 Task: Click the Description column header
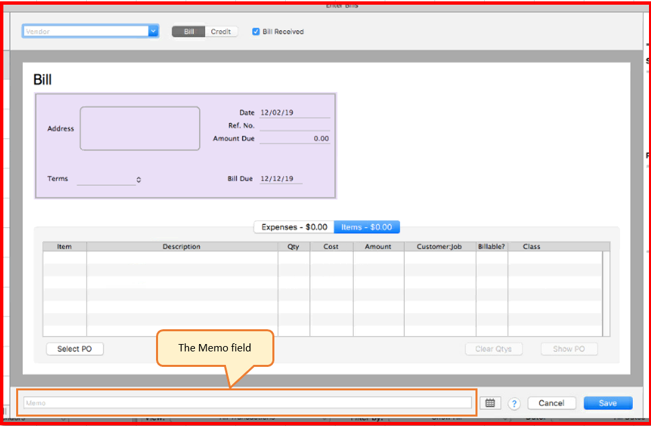coord(182,247)
